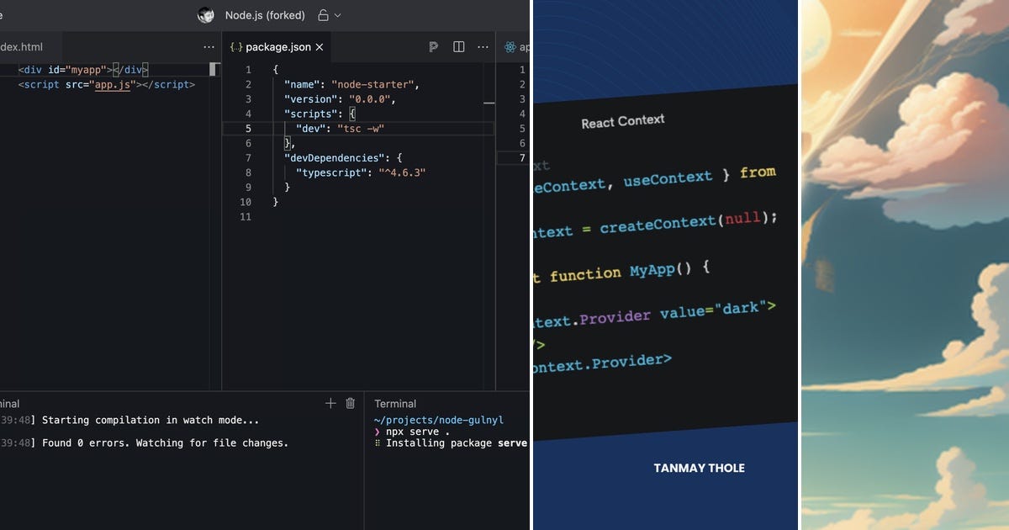
Task: Click the curly braces icon on package.json tab
Action: click(235, 47)
